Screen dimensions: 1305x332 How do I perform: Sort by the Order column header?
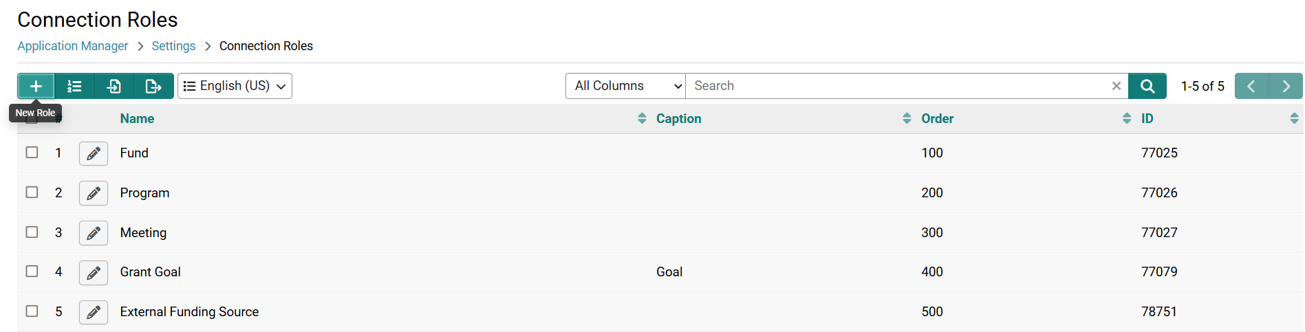(x=938, y=118)
